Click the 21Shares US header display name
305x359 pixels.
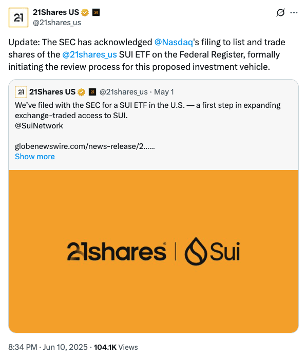point(56,12)
